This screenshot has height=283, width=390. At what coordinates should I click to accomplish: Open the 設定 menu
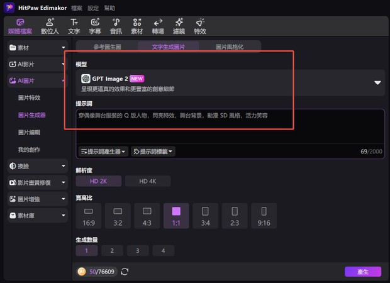[93, 8]
